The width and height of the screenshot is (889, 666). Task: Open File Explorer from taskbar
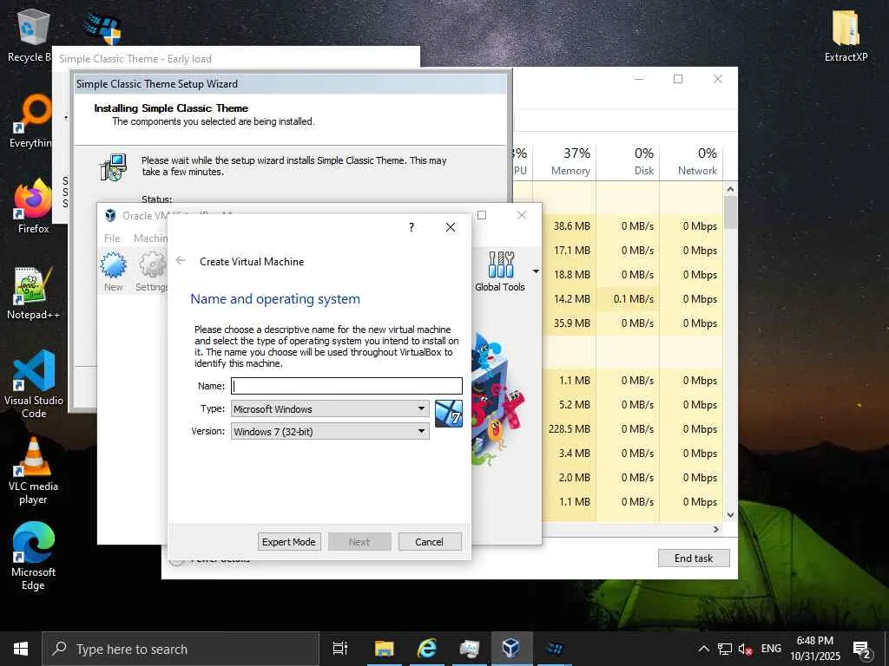(384, 649)
